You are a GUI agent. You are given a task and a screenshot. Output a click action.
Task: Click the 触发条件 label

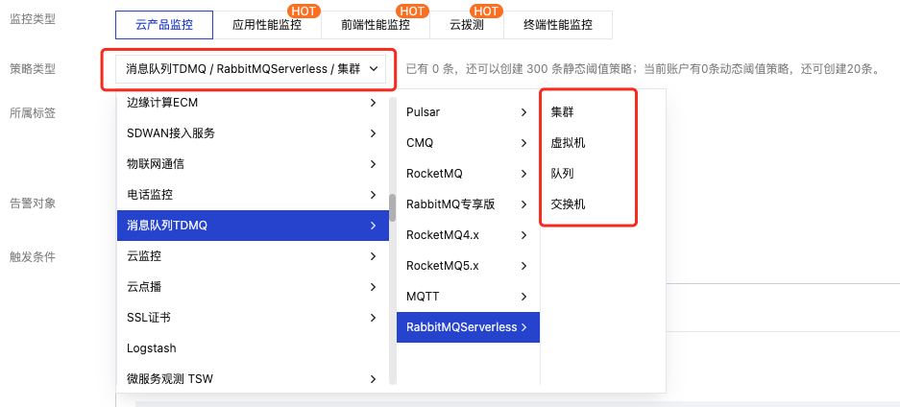coord(33,257)
